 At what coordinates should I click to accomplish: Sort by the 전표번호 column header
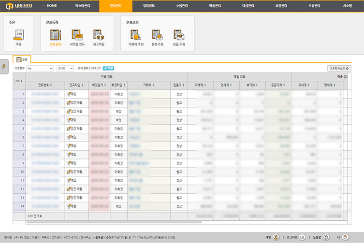pos(45,85)
